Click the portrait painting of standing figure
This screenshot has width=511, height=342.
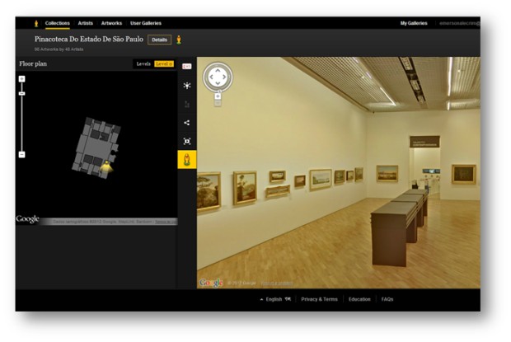[245, 188]
